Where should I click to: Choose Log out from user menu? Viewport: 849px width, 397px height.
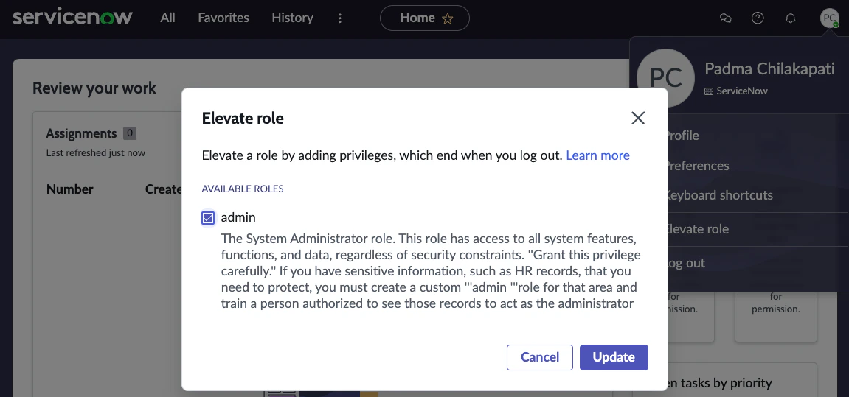coord(686,263)
